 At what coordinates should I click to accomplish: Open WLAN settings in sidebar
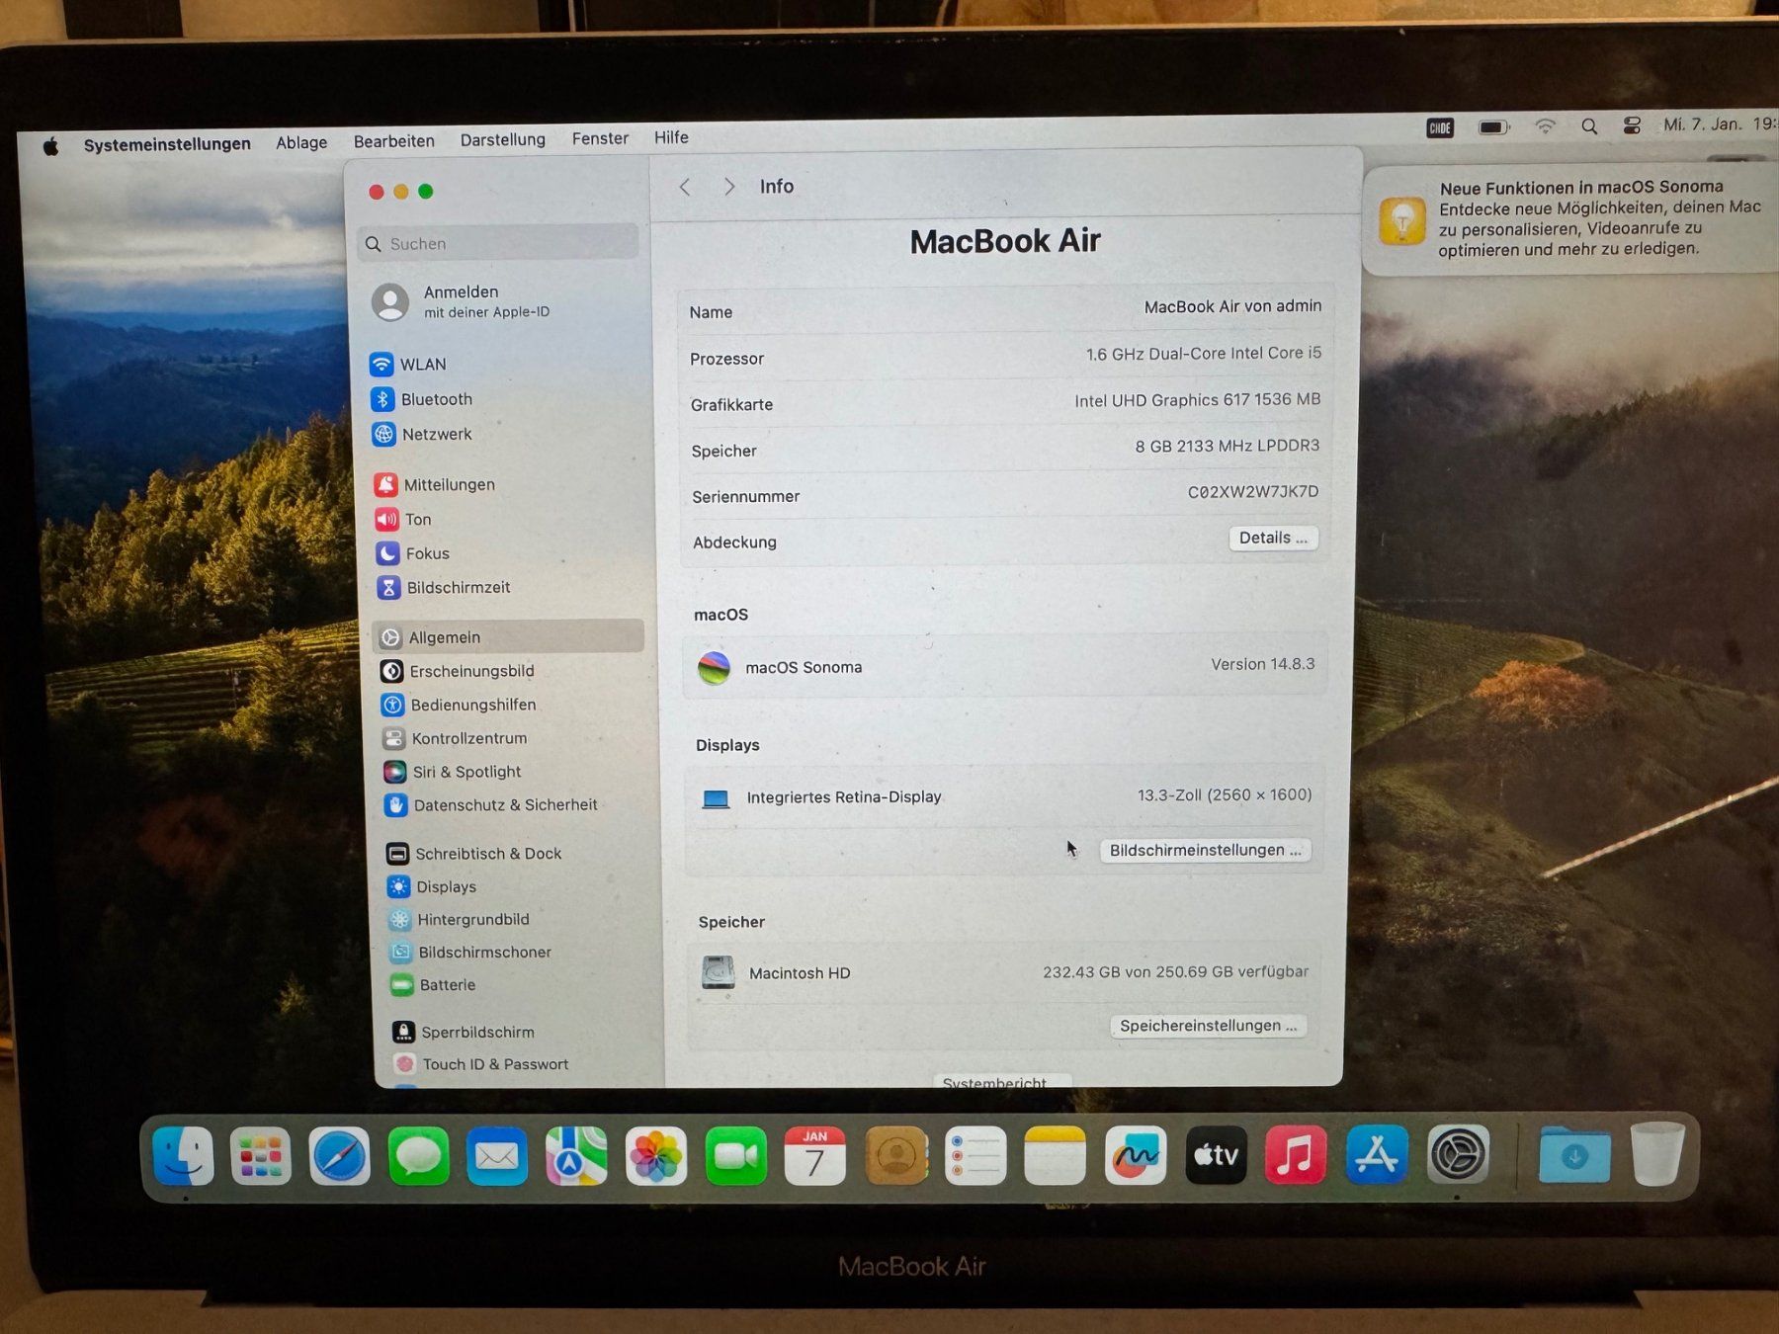(408, 364)
